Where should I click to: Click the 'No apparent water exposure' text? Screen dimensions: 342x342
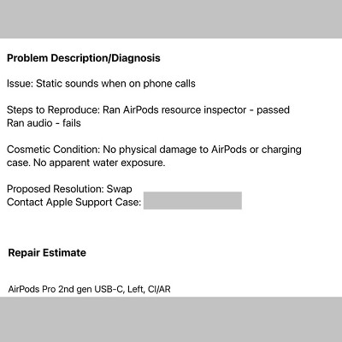tap(99, 162)
